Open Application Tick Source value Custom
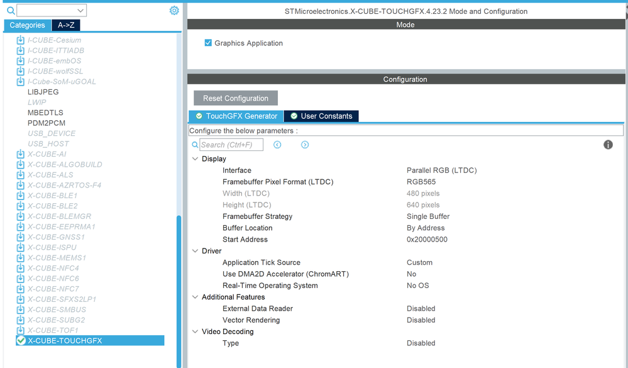Image resolution: width=628 pixels, height=368 pixels. tap(419, 262)
